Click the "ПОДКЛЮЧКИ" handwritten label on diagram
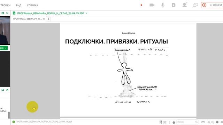 122,50
